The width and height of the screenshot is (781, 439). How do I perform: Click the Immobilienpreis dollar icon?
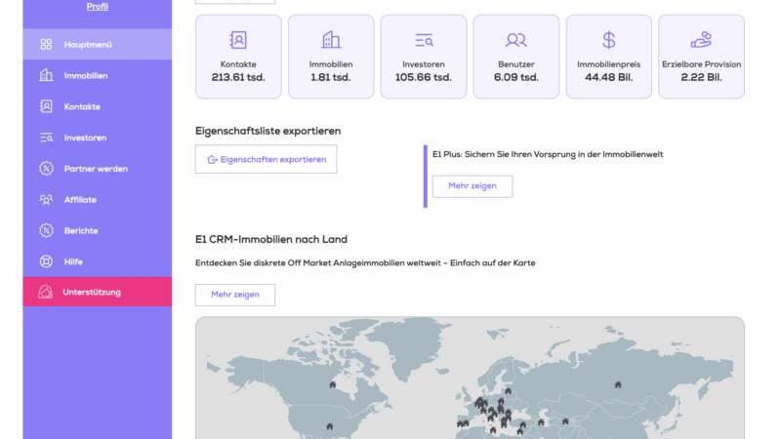tap(608, 40)
